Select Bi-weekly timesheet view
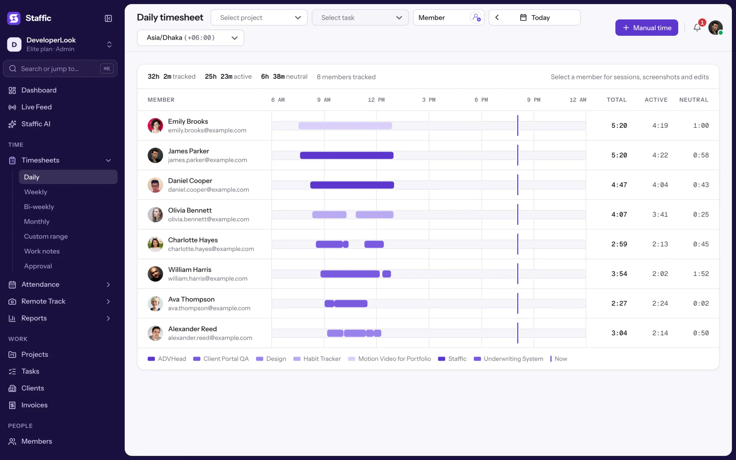Image resolution: width=736 pixels, height=460 pixels. click(x=39, y=207)
